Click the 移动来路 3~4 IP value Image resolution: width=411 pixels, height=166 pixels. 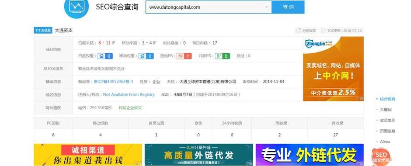[x=150, y=43]
